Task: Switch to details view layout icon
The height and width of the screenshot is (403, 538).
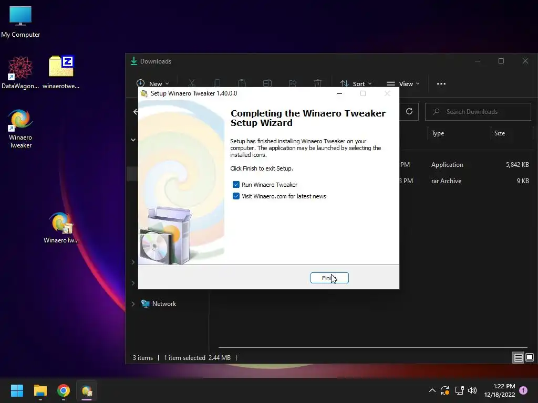Action: (x=518, y=358)
